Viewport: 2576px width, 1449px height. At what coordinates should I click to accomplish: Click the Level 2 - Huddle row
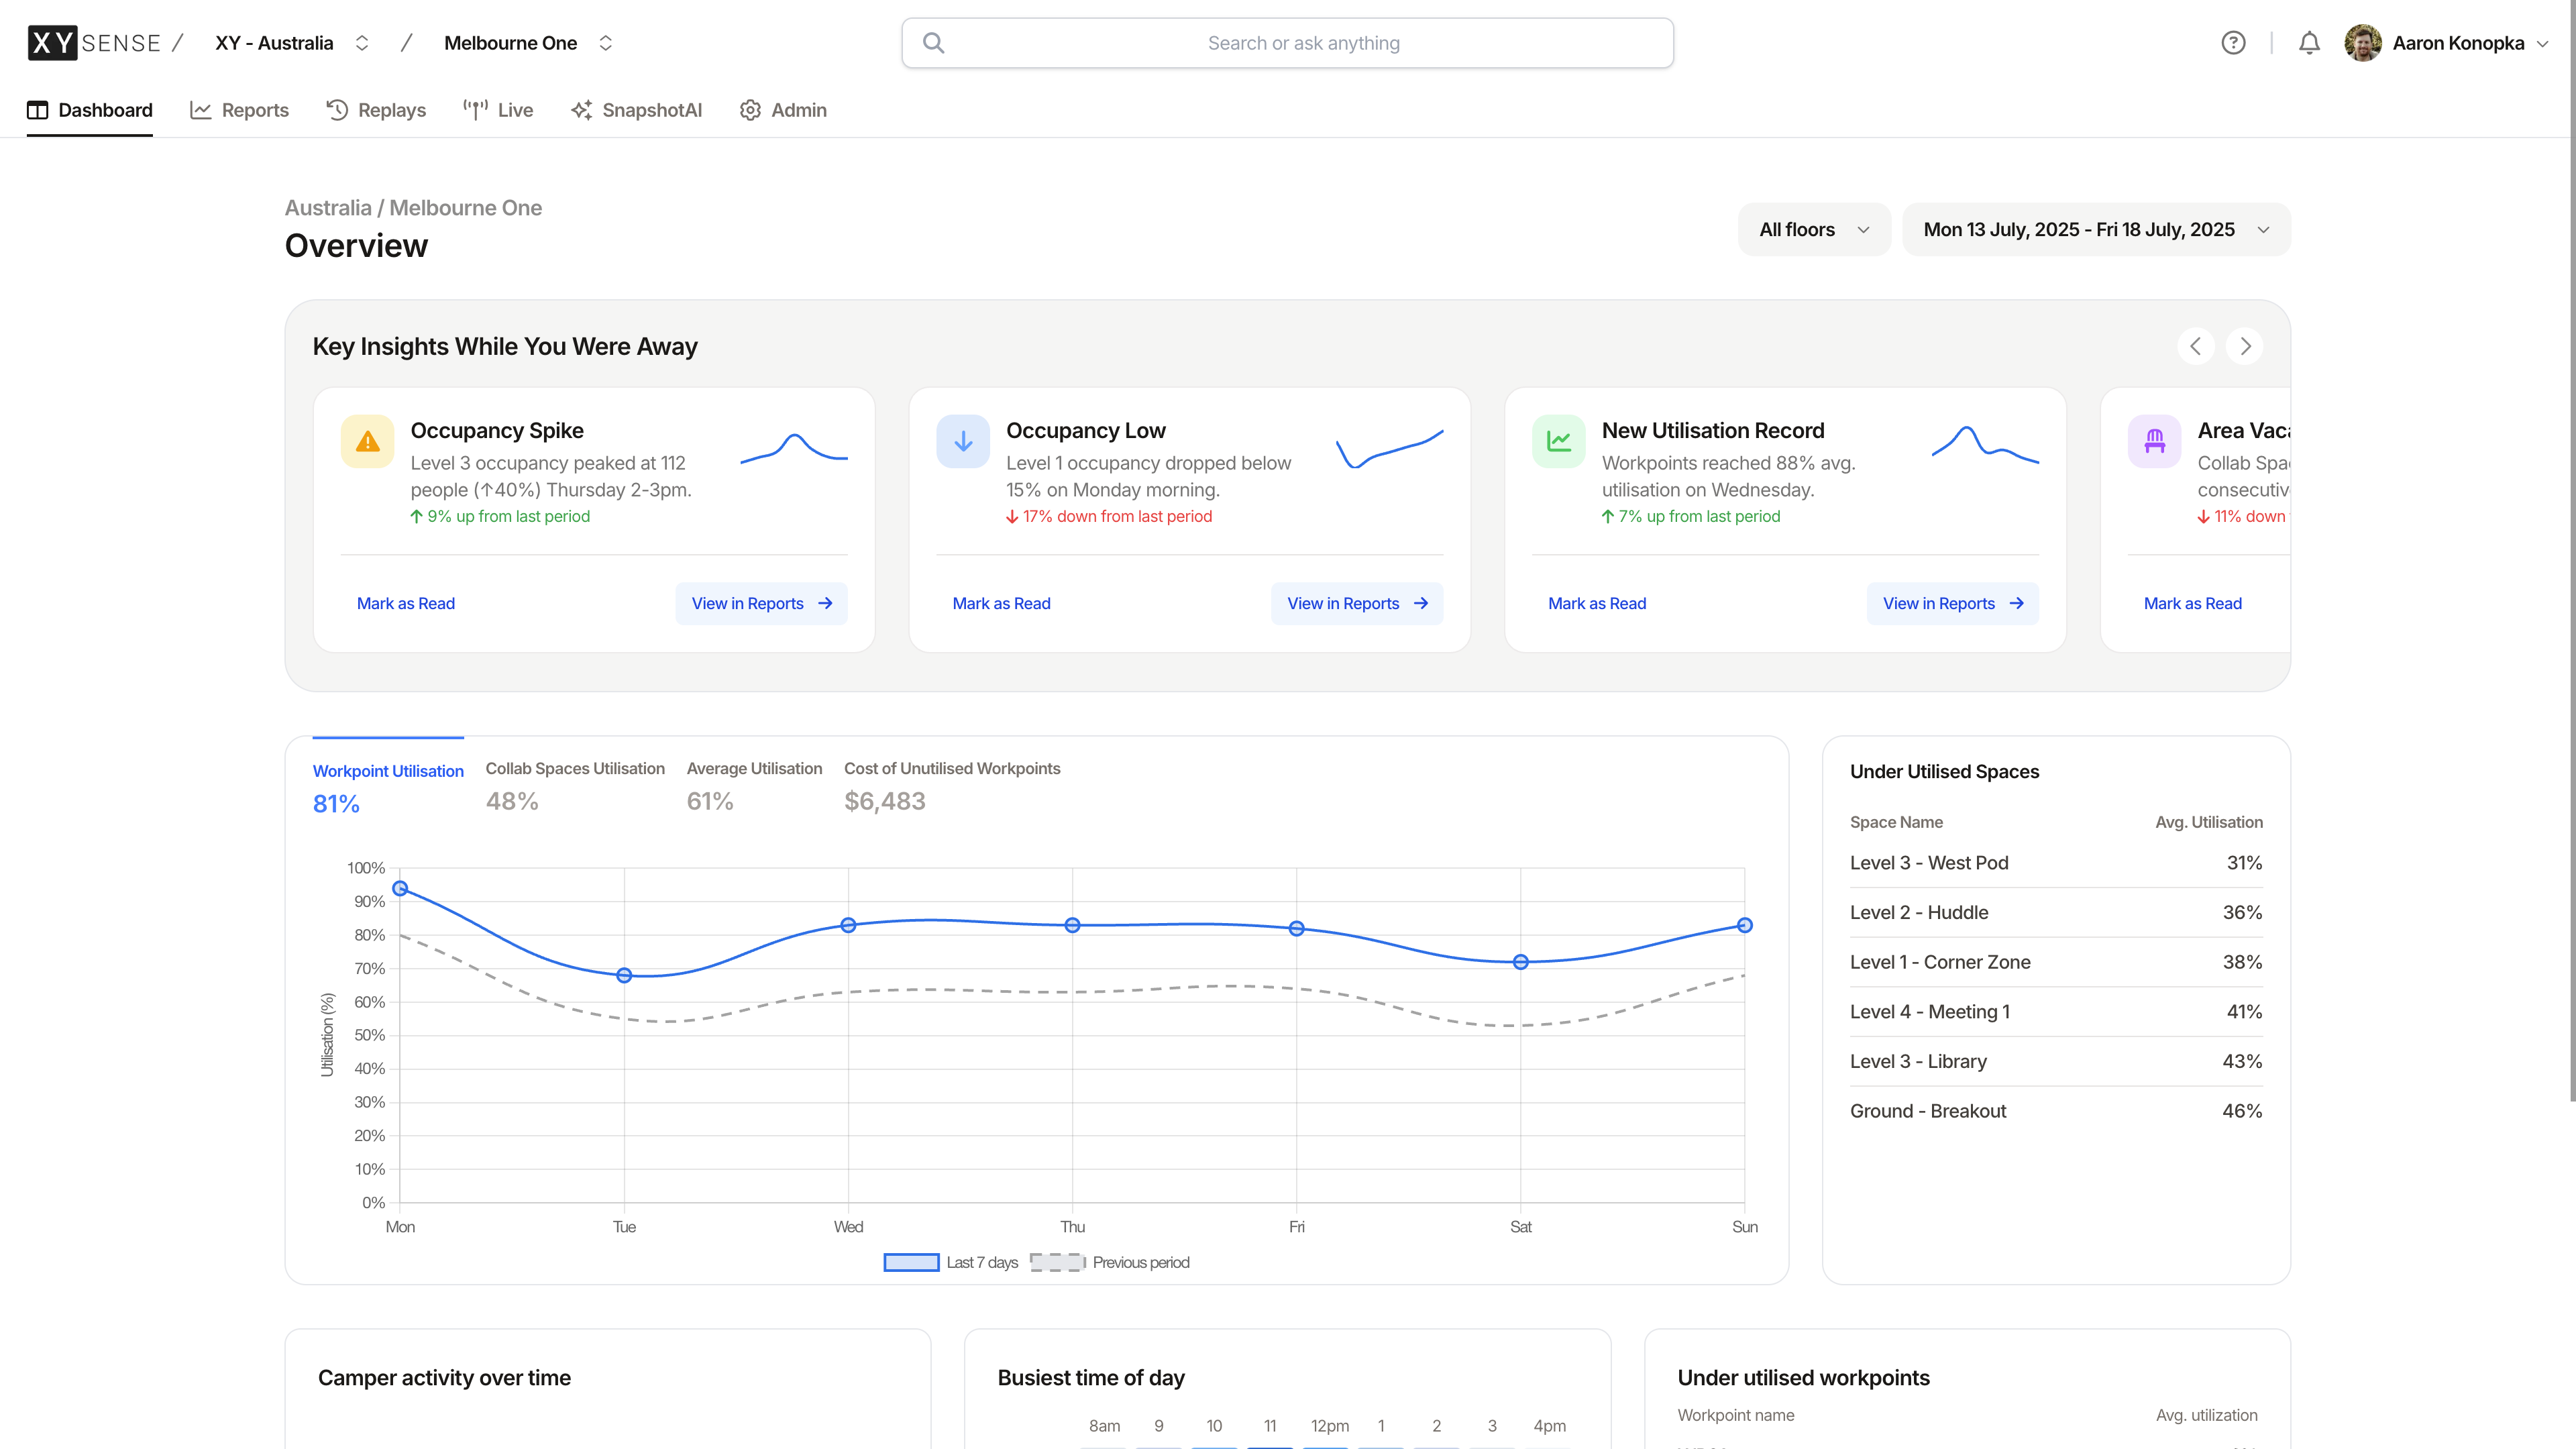[2056, 912]
